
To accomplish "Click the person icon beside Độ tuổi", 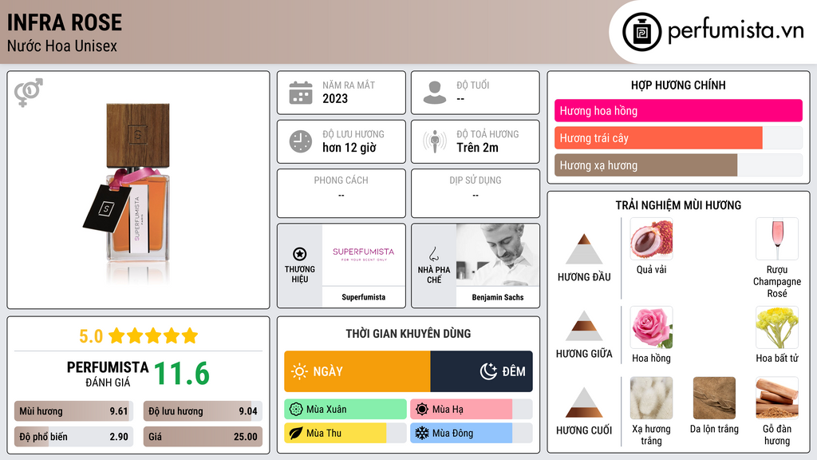I will [x=435, y=93].
